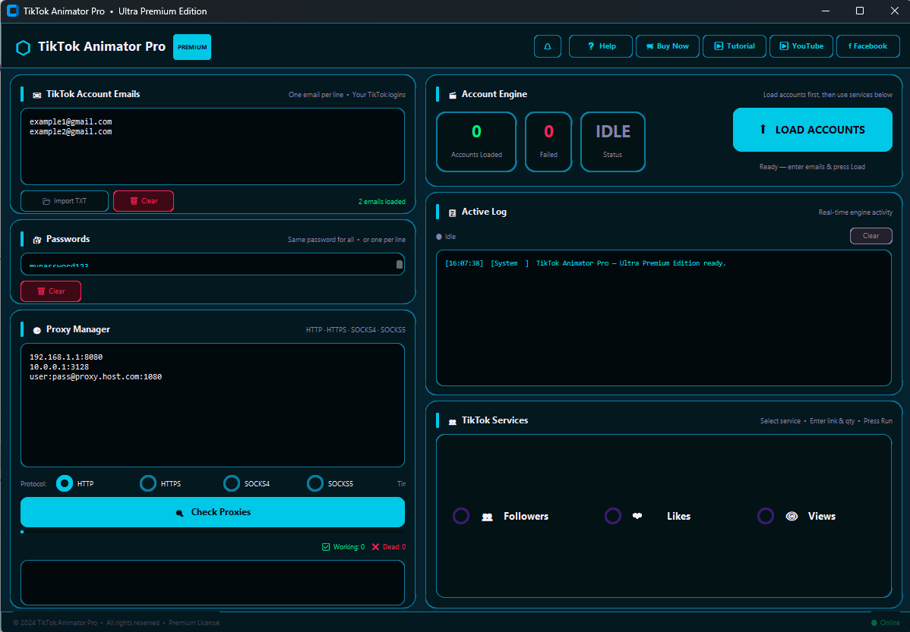Click the PREMIUM badge

click(192, 47)
